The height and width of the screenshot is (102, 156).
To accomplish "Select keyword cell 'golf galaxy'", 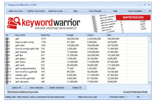I will tap(21, 58).
